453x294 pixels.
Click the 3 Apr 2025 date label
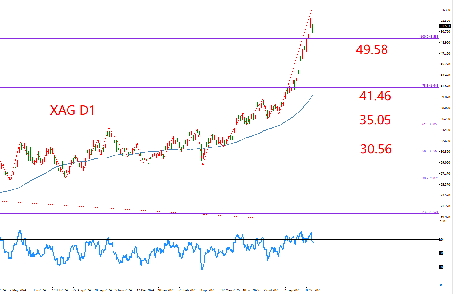(207, 290)
